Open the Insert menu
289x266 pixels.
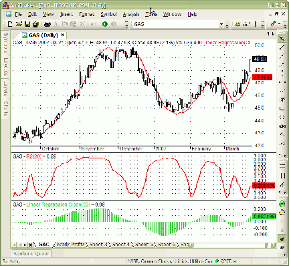(66, 14)
